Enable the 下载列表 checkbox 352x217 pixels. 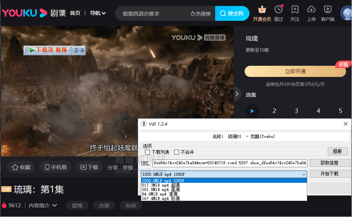pos(148,152)
